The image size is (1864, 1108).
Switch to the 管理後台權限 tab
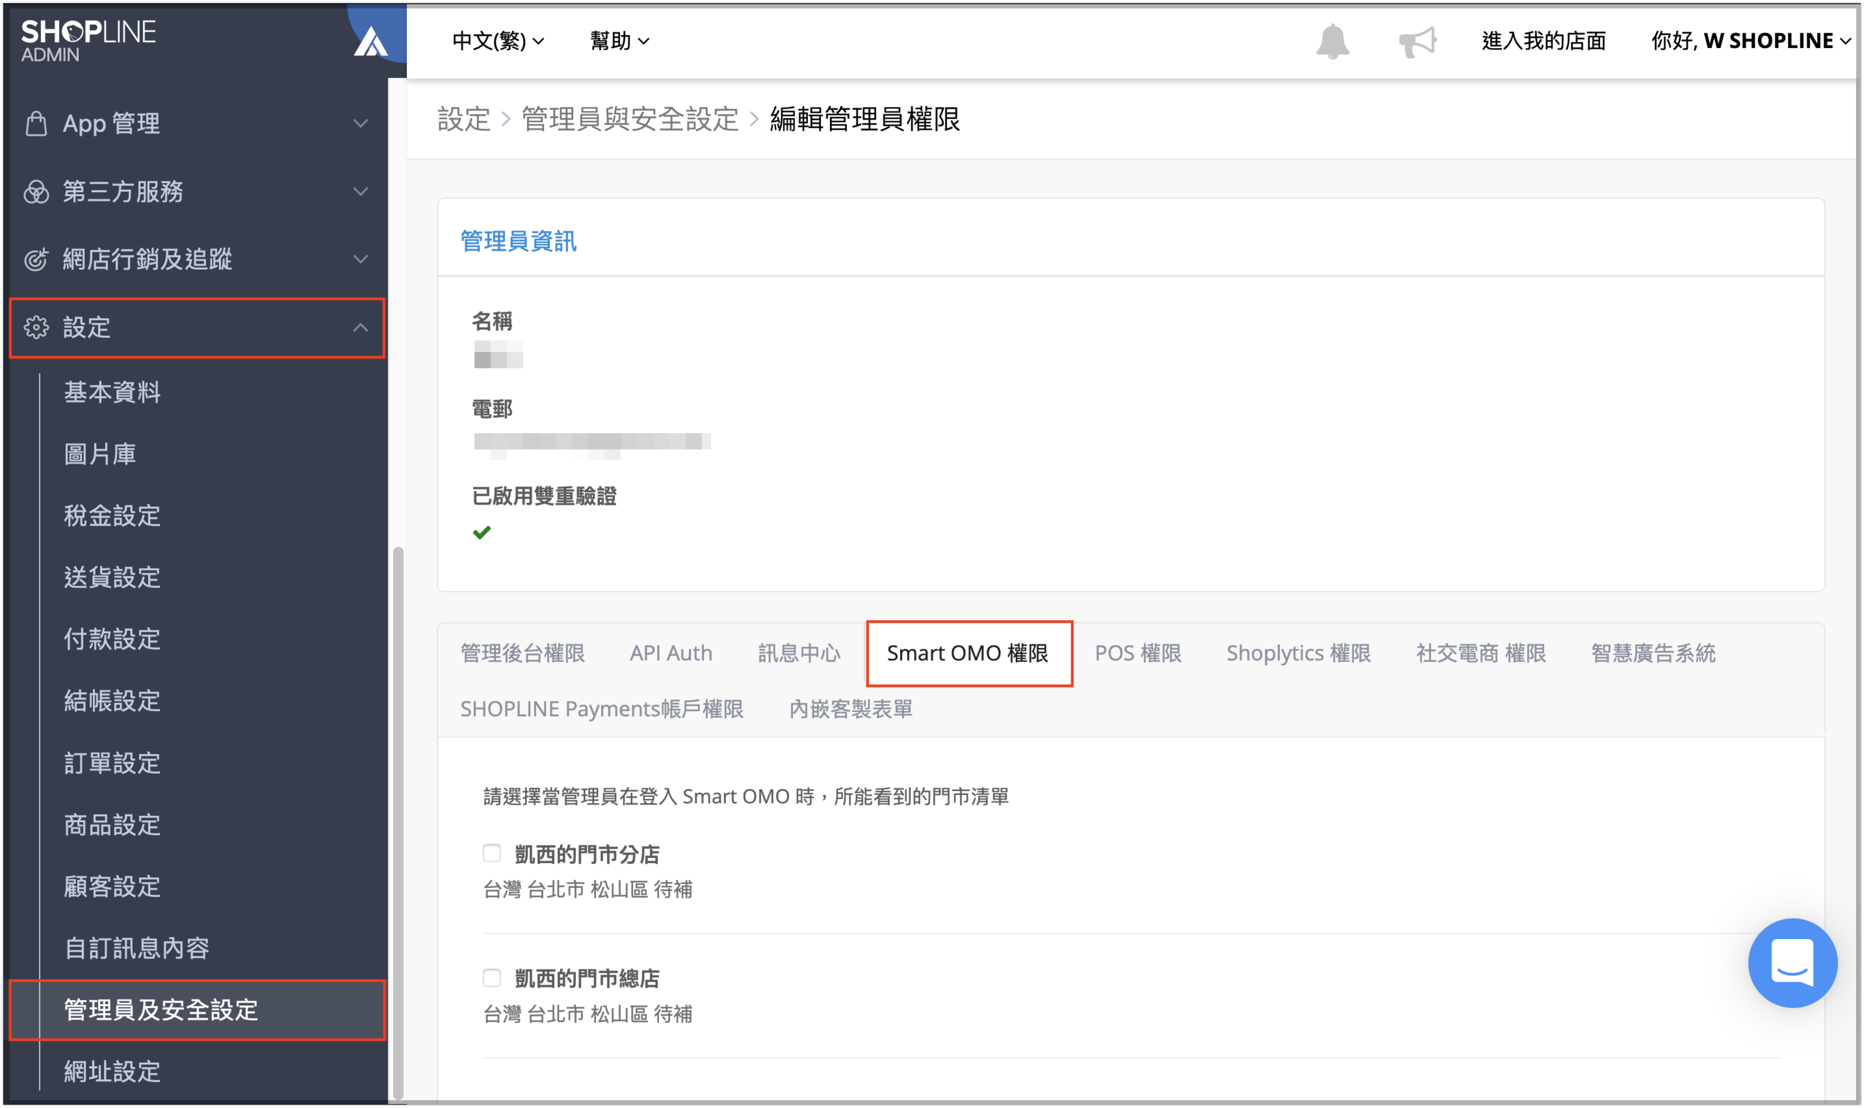(x=522, y=653)
